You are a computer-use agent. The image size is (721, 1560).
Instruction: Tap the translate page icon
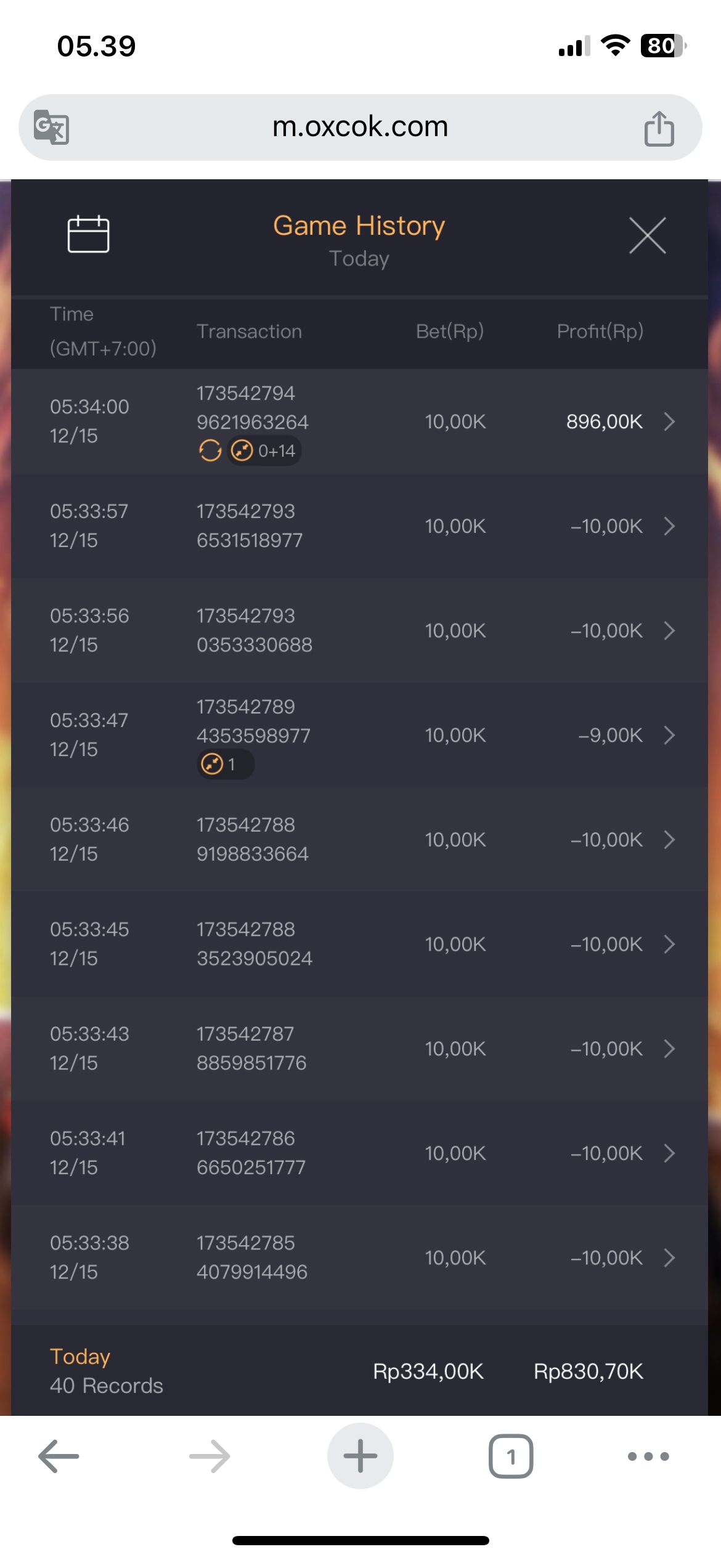tap(51, 127)
